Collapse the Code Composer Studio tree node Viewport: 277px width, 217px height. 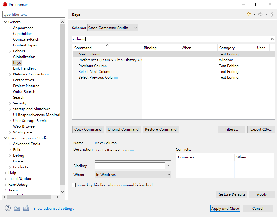(x=6, y=138)
